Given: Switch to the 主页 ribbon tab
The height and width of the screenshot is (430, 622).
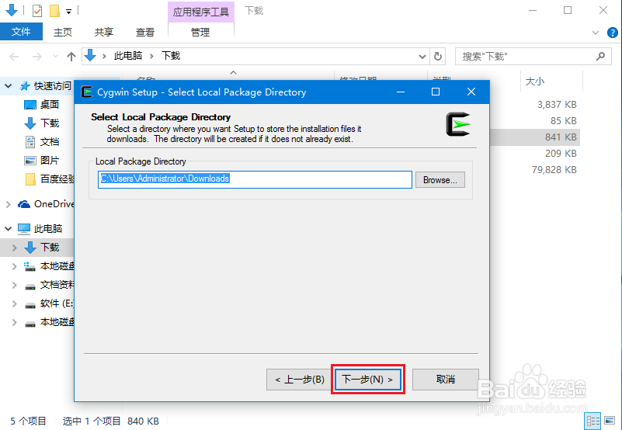Looking at the screenshot, I should click(63, 32).
